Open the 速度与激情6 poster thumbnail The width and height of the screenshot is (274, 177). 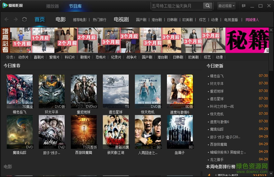[180, 91]
